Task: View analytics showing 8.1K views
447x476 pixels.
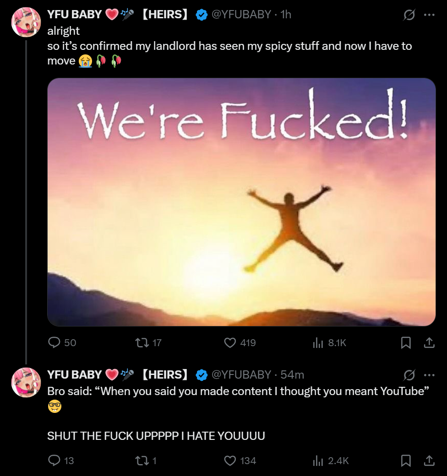Action: [x=317, y=342]
